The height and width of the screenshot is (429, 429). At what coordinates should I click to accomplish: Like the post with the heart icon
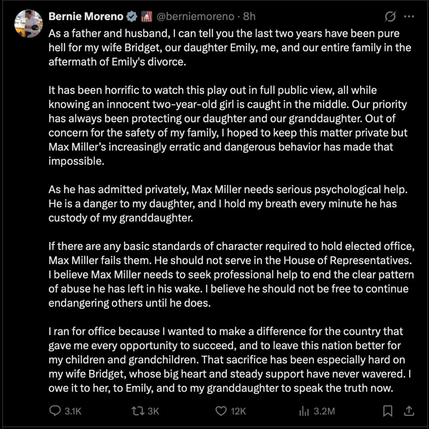click(221, 411)
